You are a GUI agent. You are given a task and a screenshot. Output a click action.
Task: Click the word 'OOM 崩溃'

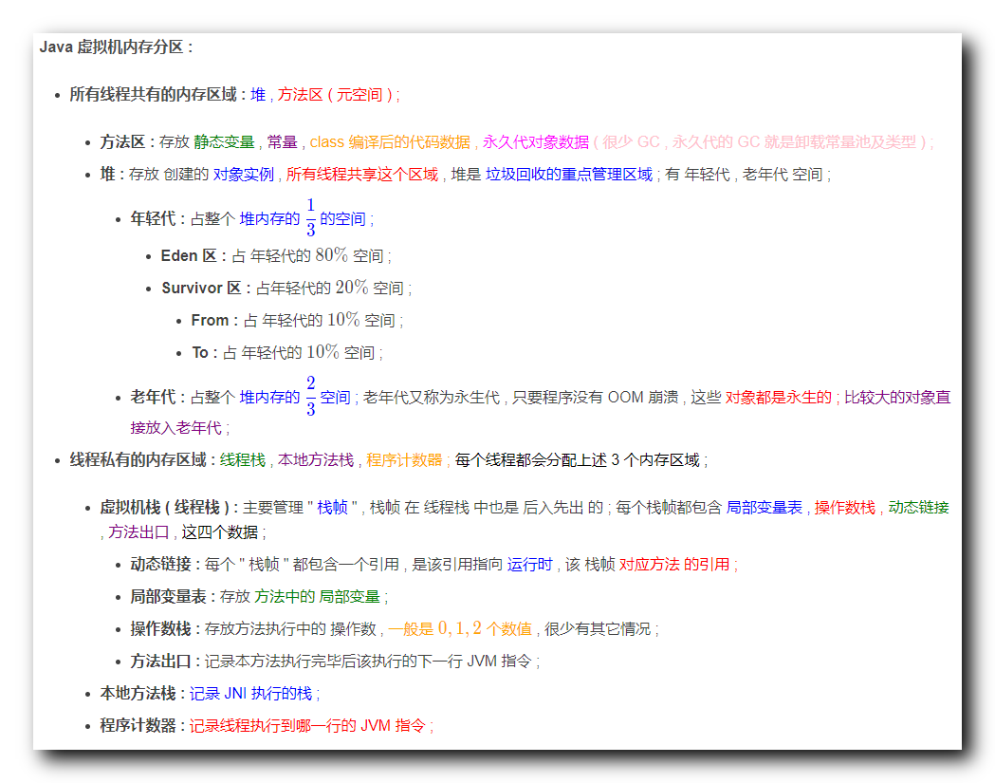coord(643,398)
